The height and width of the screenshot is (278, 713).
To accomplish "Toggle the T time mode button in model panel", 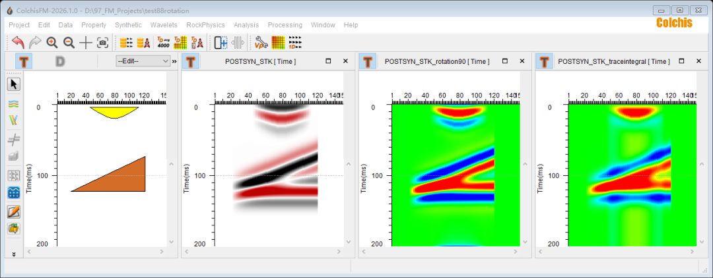I will (x=24, y=61).
